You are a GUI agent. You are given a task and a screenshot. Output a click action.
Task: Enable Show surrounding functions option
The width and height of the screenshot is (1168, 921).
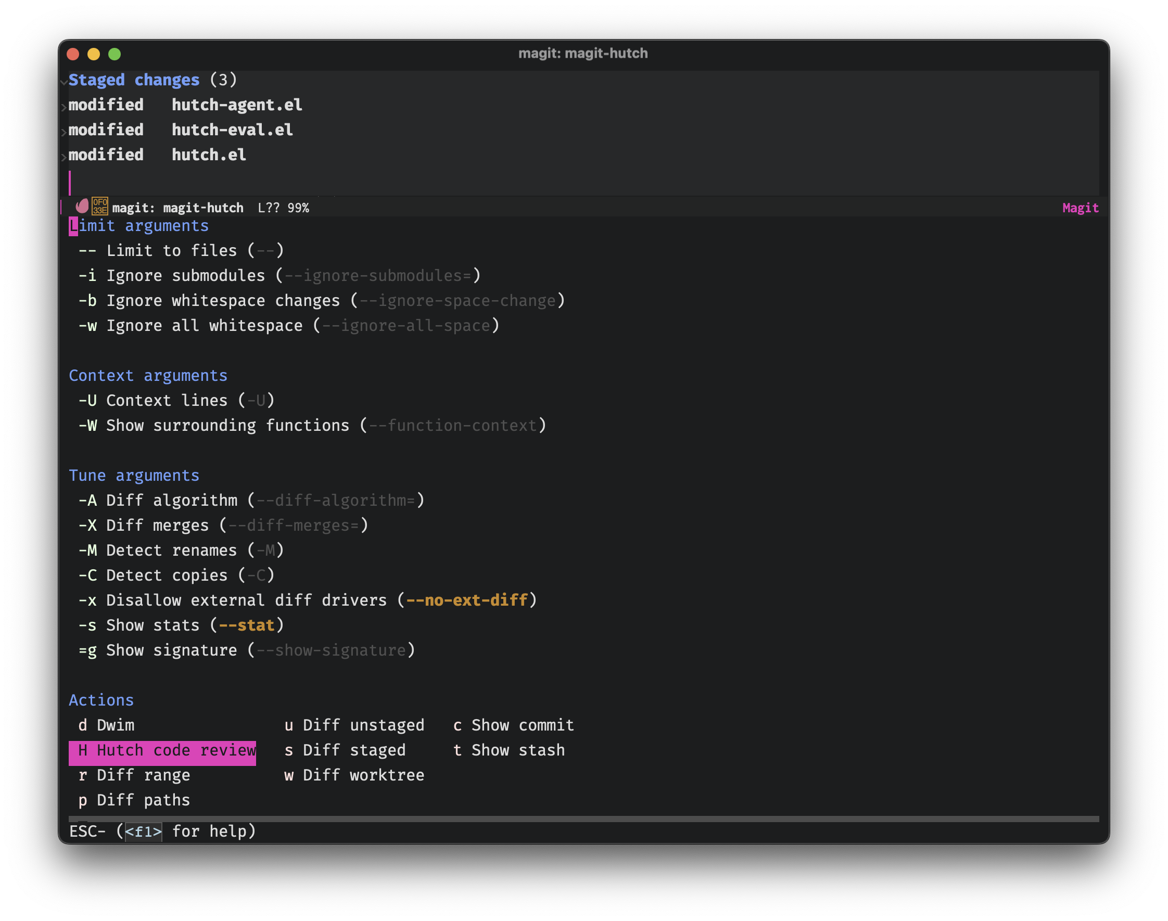[313, 426]
